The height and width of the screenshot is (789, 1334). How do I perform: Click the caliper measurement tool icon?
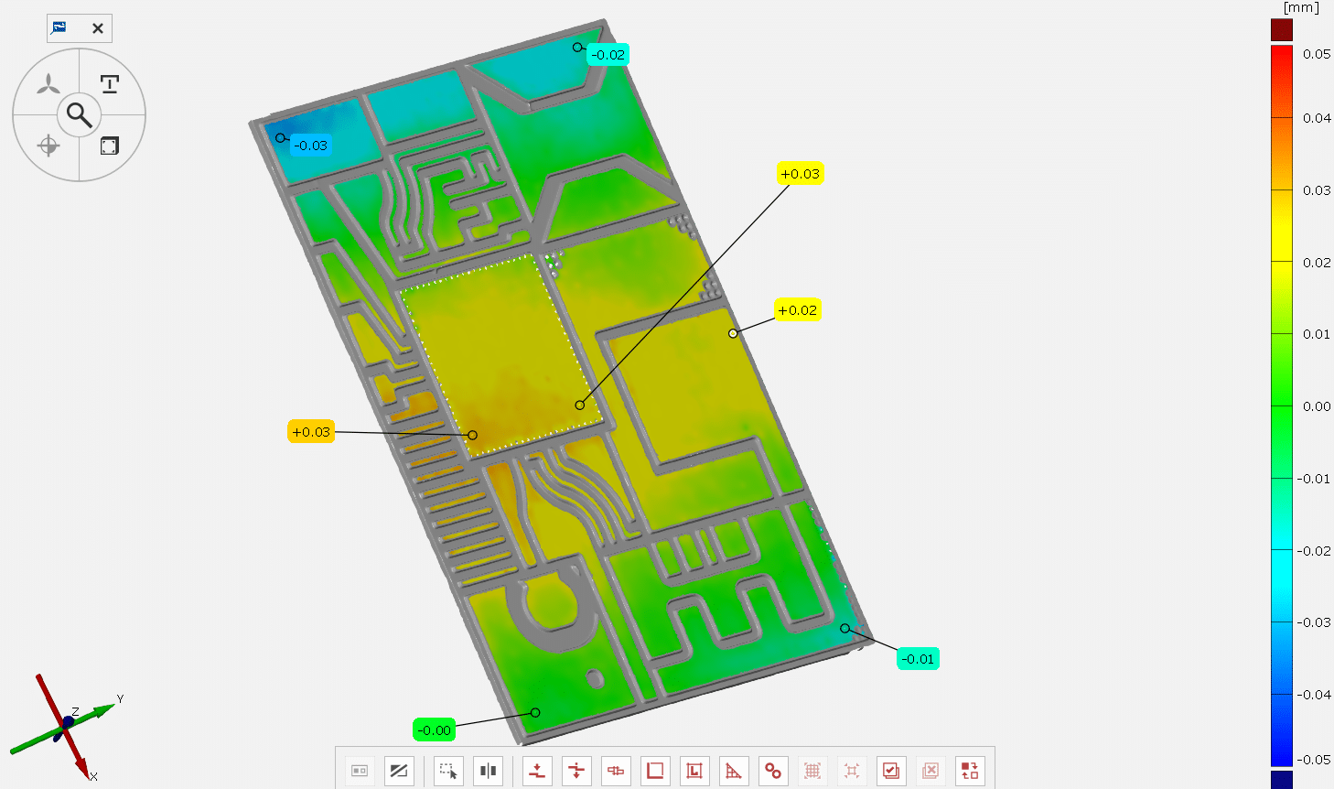tap(616, 771)
